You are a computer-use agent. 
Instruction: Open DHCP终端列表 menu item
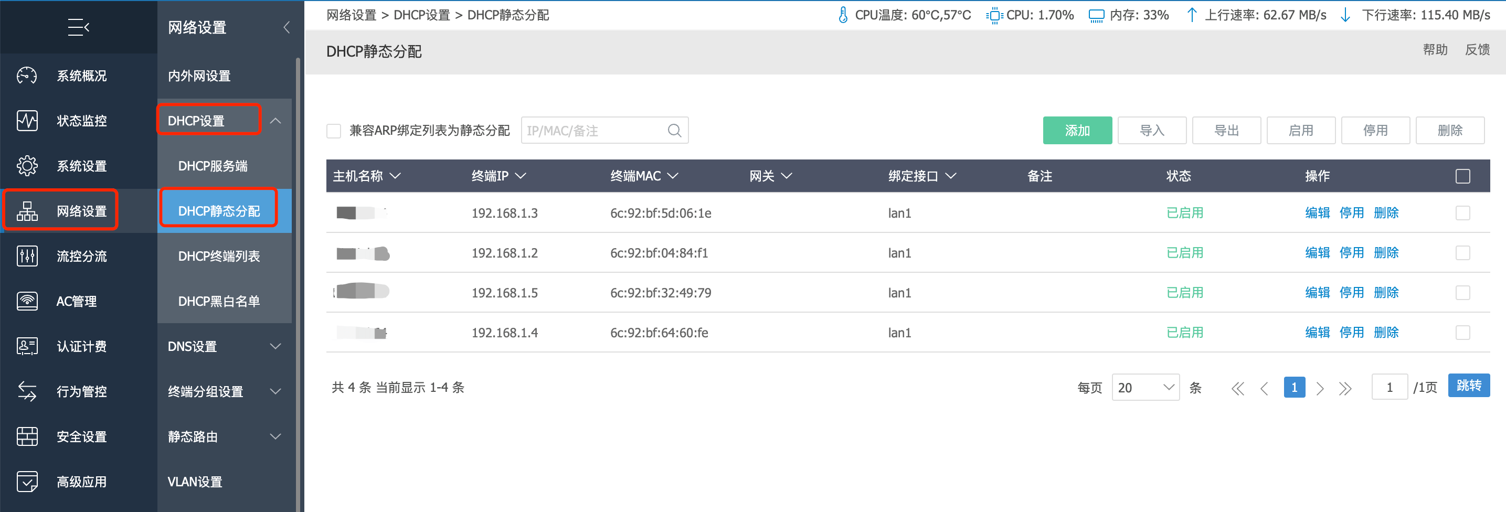tap(219, 256)
